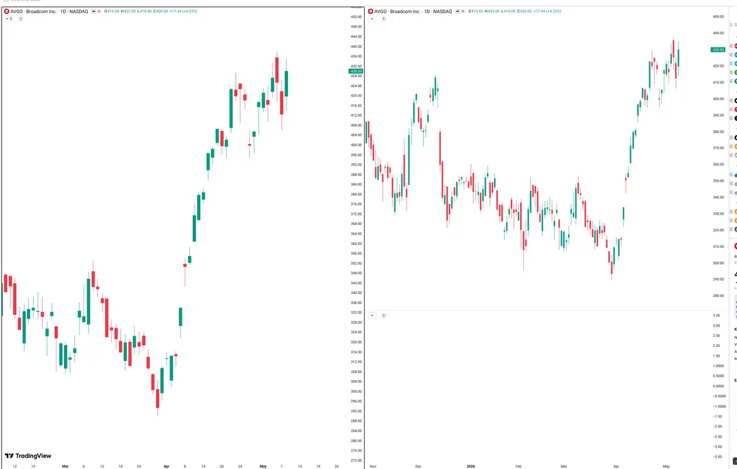Click the green 430.00 price label on right chart axis
Viewport: 737px width, 469px height.
pyautogui.click(x=718, y=50)
